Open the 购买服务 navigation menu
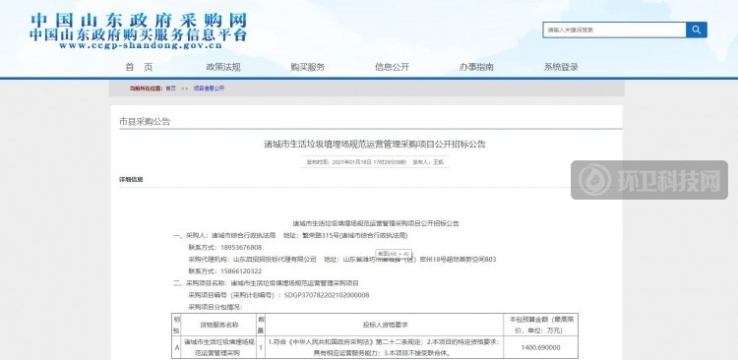The width and height of the screenshot is (738, 360). point(307,67)
